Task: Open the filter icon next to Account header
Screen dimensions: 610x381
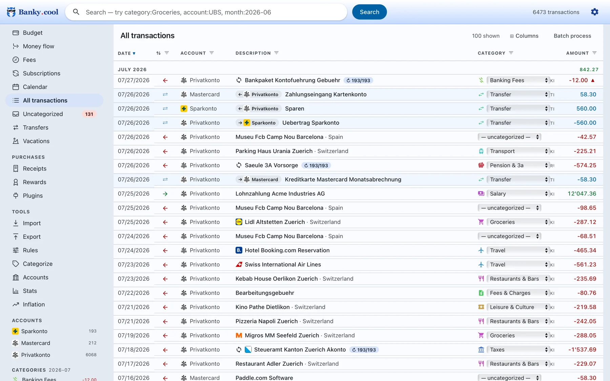Action: [212, 53]
